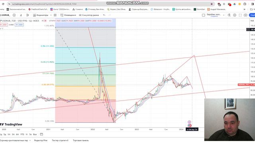Enter fullscreen mode icon
255x143 pixels.
point(240,15)
